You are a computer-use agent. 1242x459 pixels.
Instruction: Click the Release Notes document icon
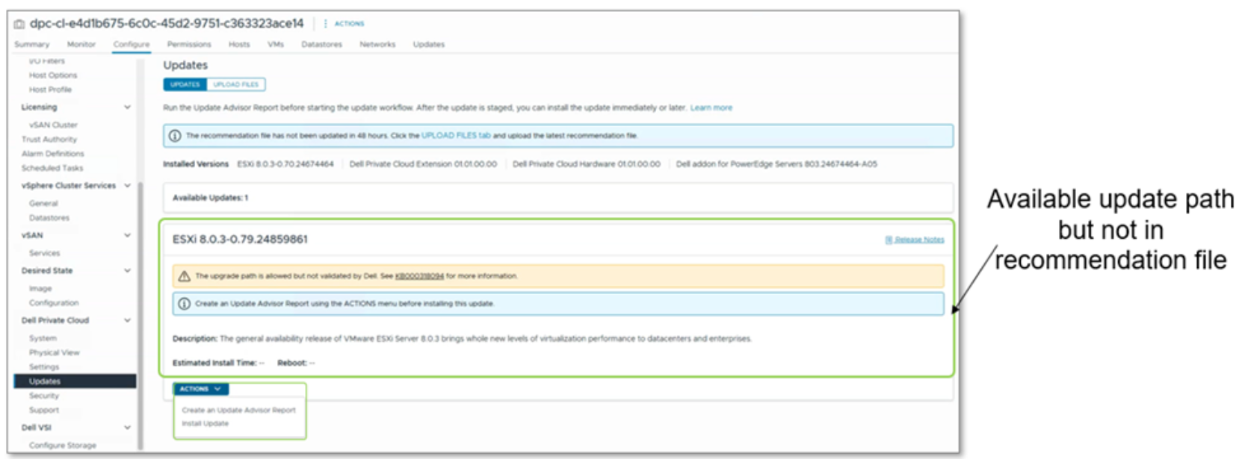pyautogui.click(x=889, y=240)
